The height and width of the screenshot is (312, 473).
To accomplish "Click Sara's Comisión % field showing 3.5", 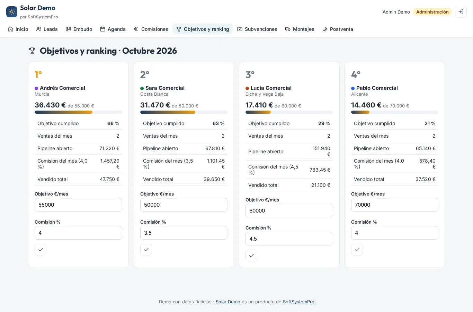I will (184, 233).
